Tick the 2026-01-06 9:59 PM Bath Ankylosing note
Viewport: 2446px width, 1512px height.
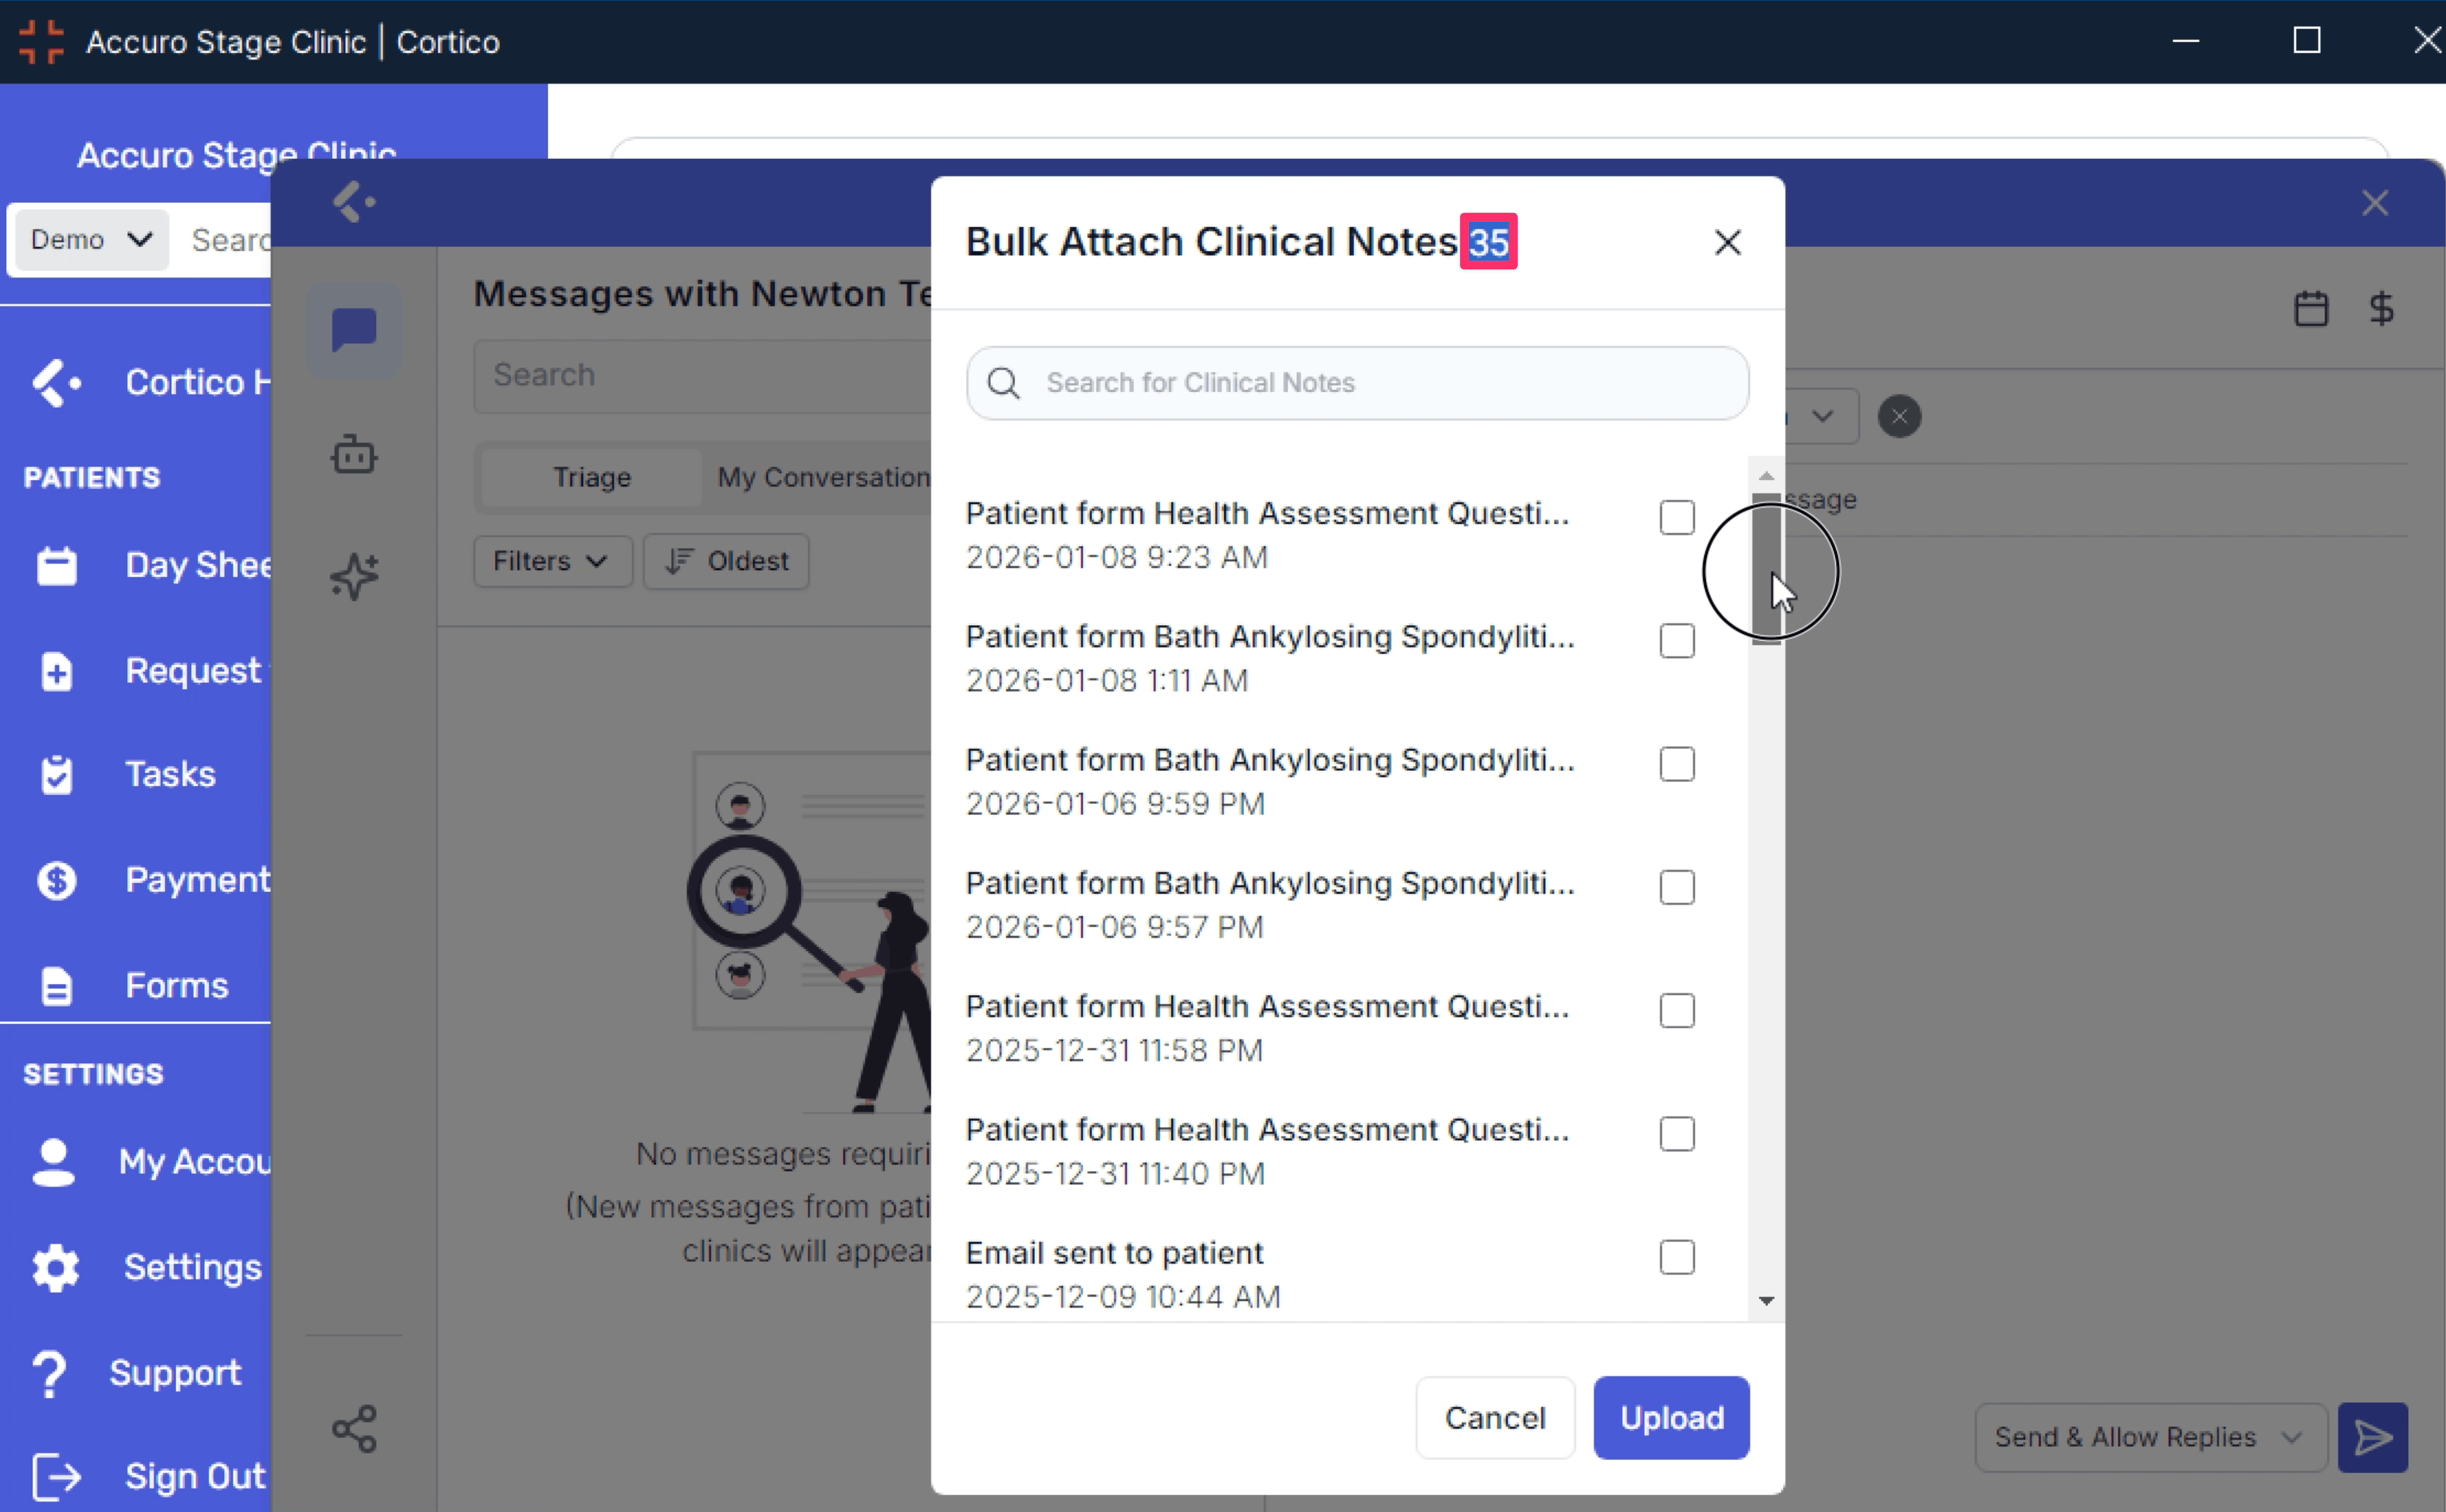point(1676,764)
